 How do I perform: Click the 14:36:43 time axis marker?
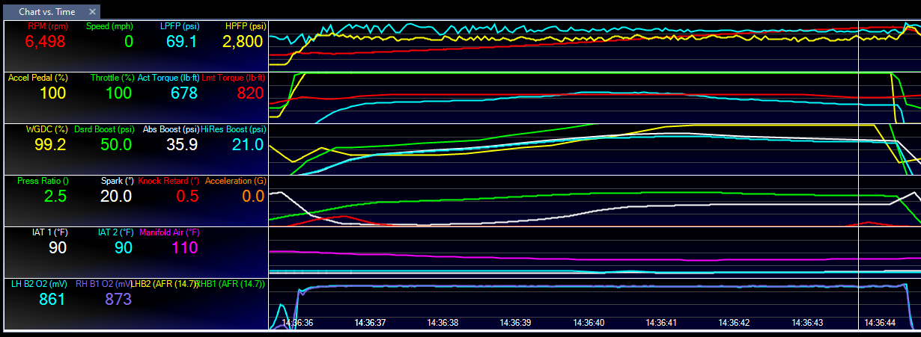[x=806, y=323]
